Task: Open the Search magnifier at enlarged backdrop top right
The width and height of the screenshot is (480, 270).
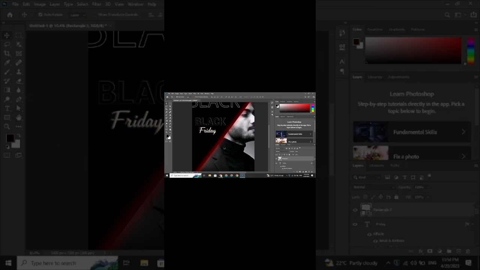Action: coord(447,15)
